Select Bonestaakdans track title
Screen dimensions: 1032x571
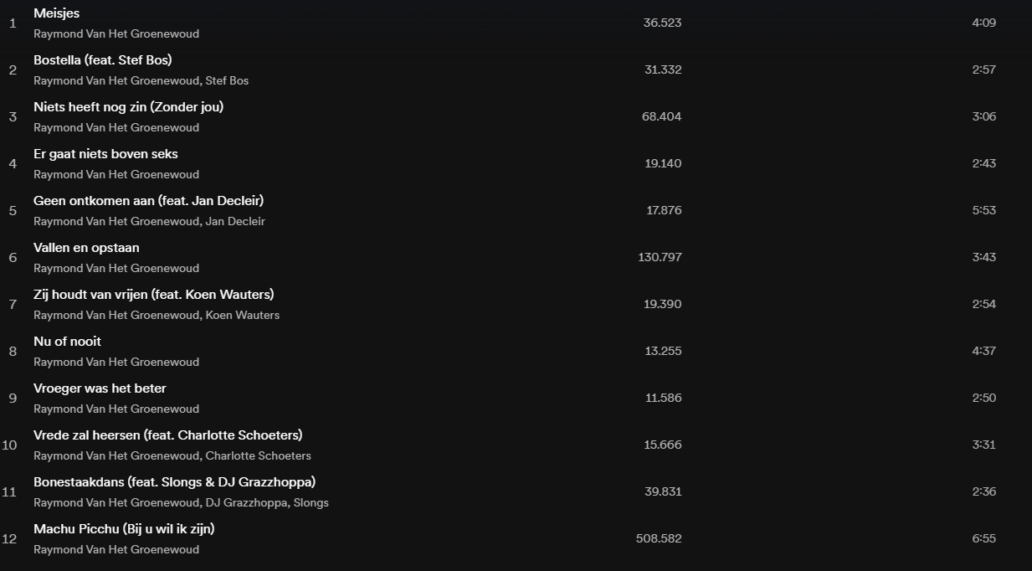coord(174,482)
